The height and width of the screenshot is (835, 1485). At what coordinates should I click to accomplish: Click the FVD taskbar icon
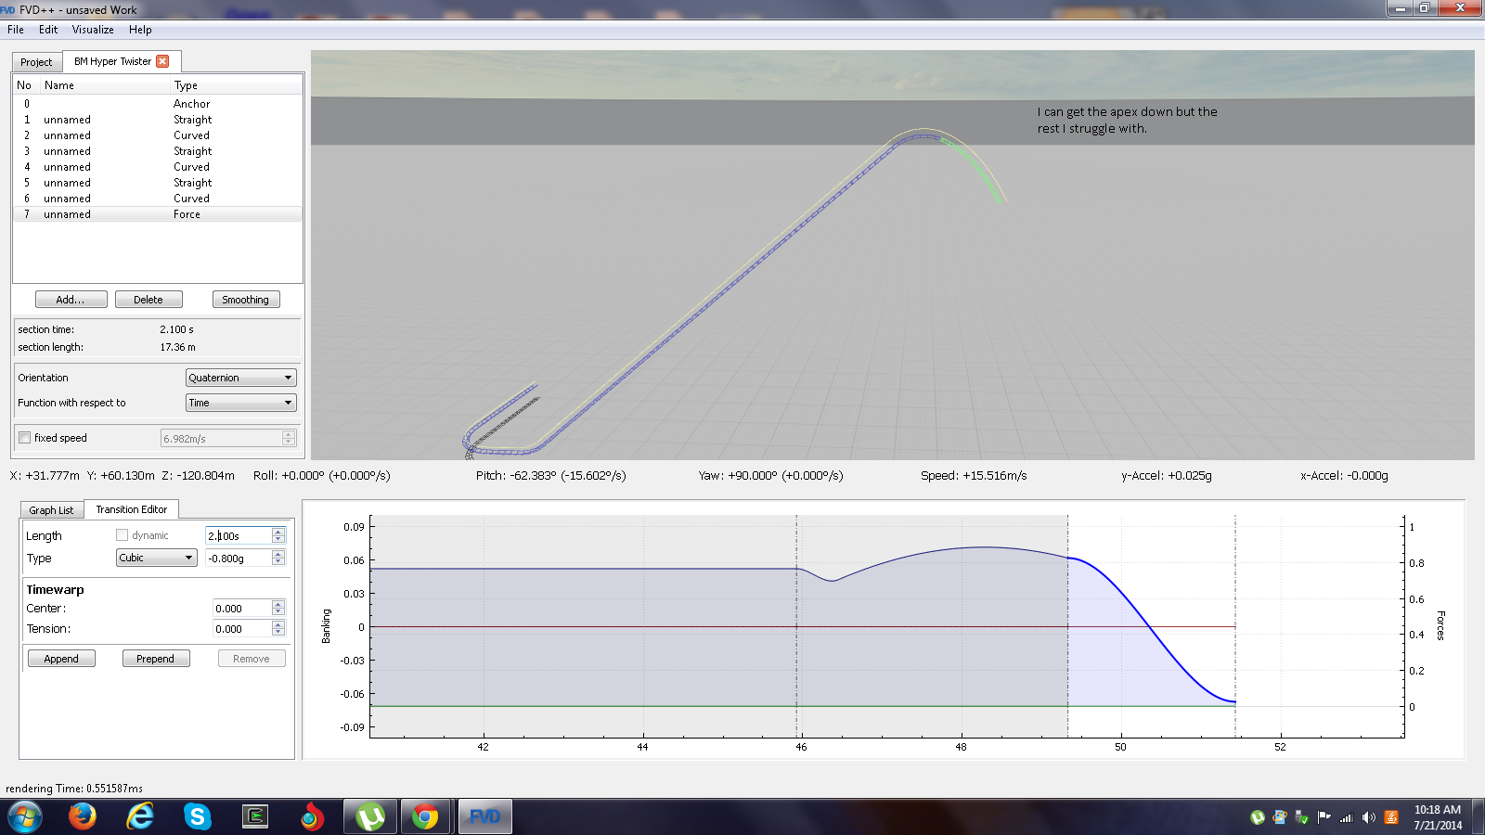484,816
